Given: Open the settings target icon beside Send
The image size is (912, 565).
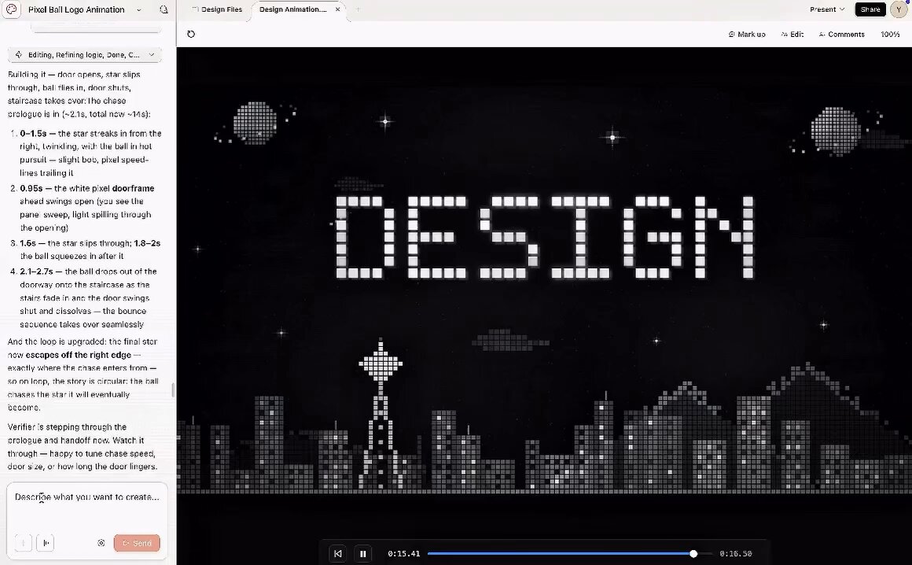Looking at the screenshot, I should pos(101,543).
